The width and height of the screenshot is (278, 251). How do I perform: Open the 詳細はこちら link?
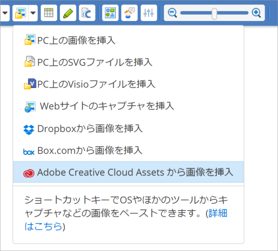pos(43,226)
